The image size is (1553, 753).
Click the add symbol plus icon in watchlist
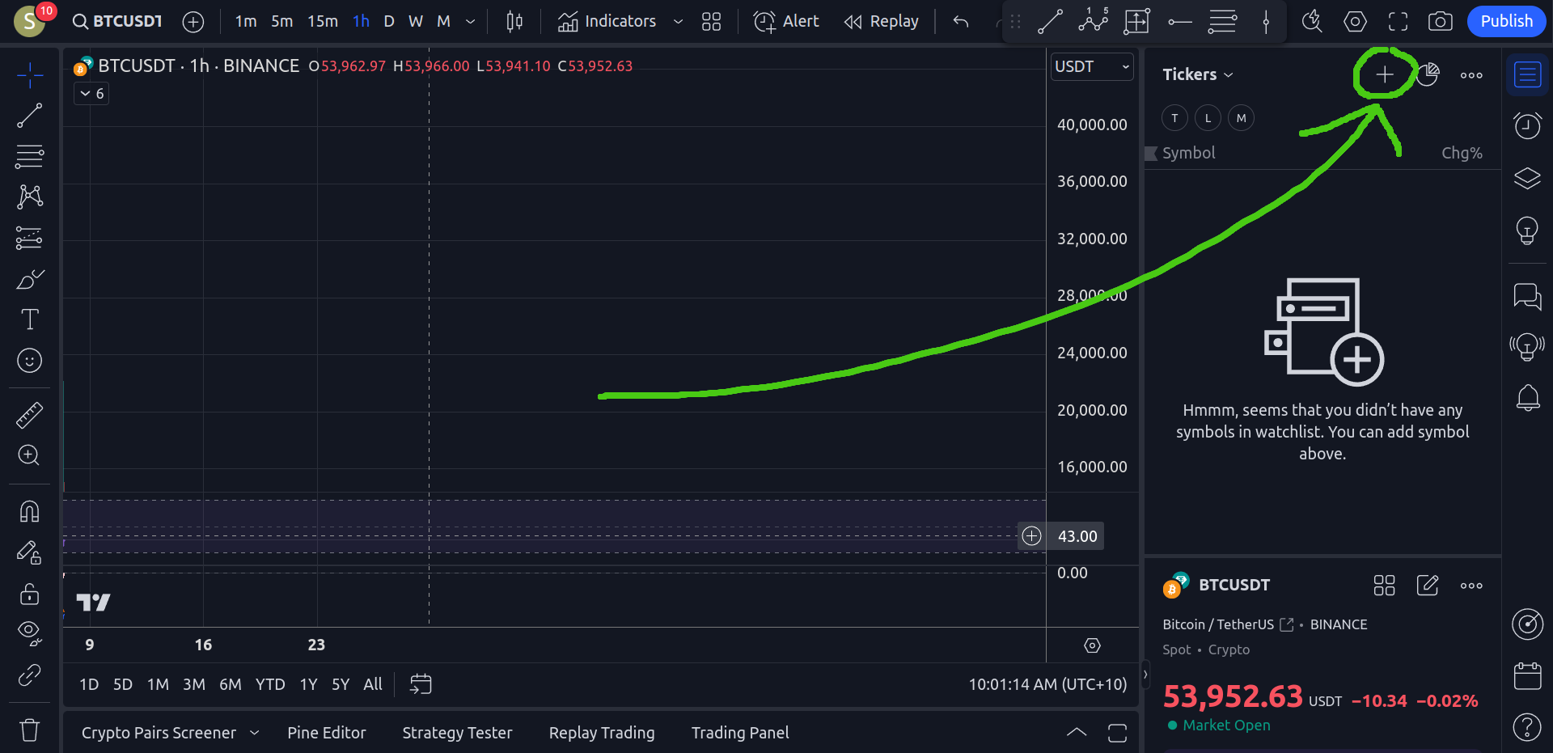click(x=1384, y=74)
